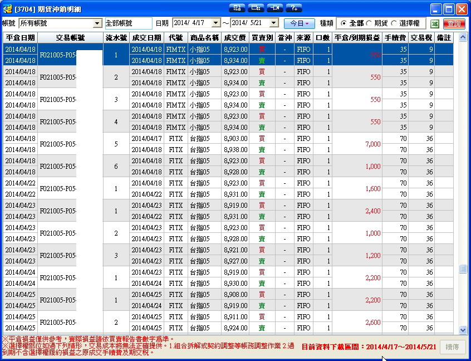The height and width of the screenshot is (361, 471).
Task: Sort by 交易帳號 column header
Action: click(x=70, y=38)
